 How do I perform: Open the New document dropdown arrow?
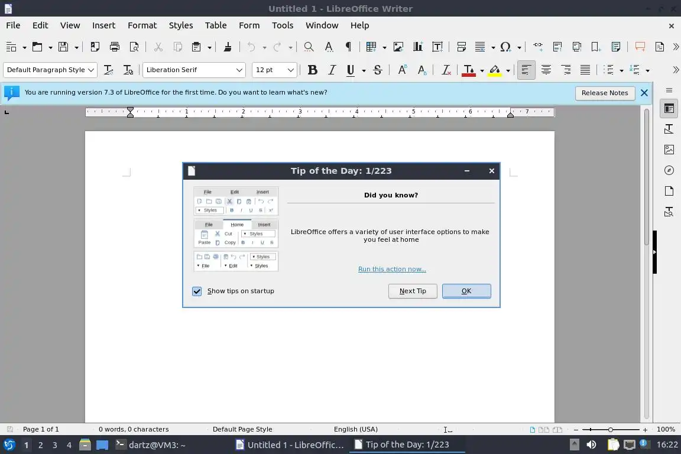point(24,47)
